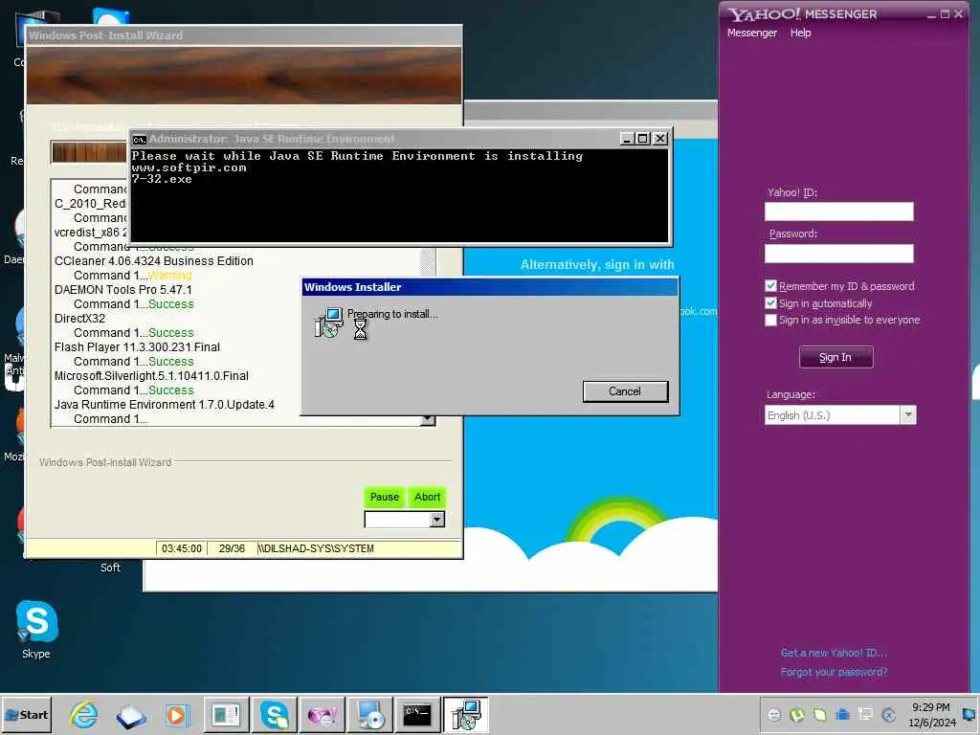Focus the Yahoo! ID input field
The image size is (980, 735).
click(x=838, y=212)
